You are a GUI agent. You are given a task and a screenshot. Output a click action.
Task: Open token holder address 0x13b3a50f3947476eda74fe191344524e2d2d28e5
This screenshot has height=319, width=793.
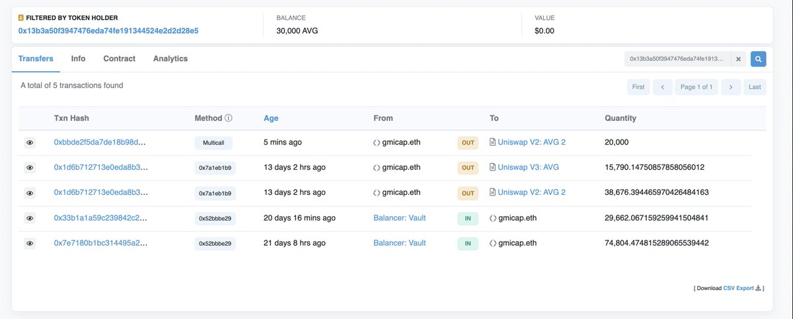pos(108,31)
